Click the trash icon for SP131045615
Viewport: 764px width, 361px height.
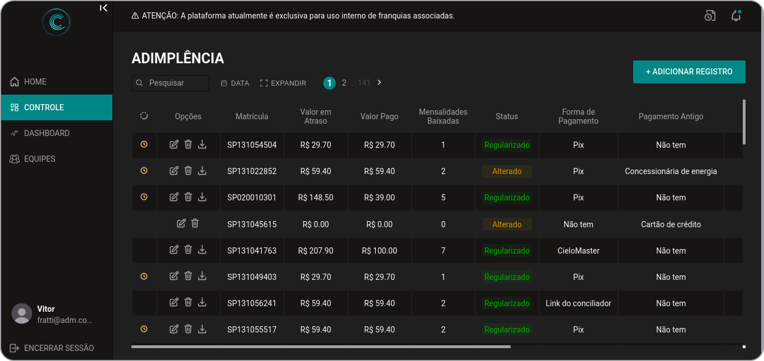(195, 223)
